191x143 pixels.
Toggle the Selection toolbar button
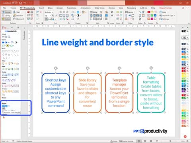[x=18, y=15]
